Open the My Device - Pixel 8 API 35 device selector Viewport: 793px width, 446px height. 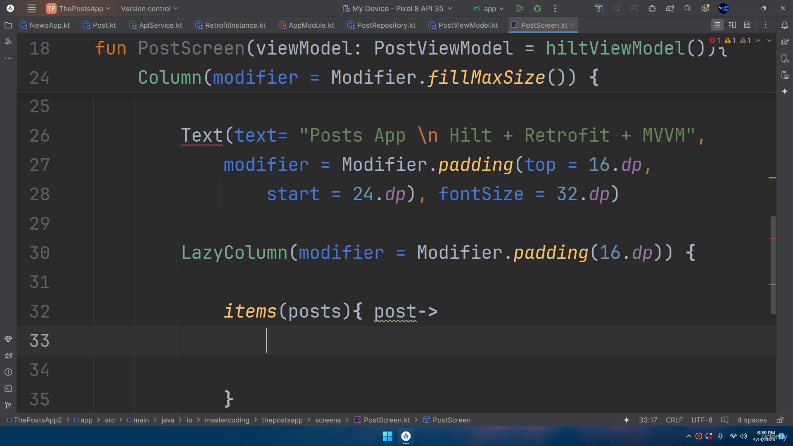click(x=398, y=8)
